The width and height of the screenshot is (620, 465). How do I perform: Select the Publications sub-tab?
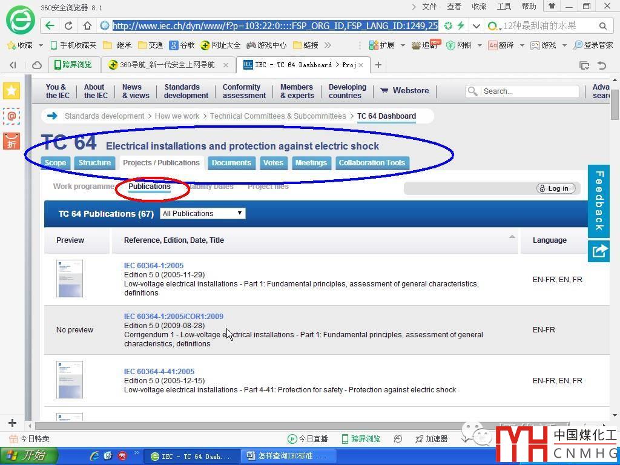[149, 186]
